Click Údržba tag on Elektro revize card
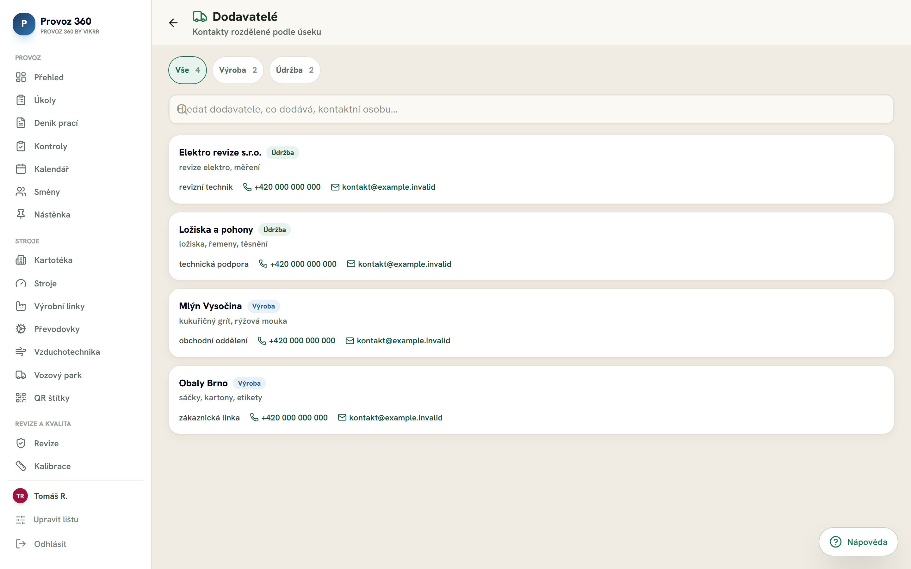 tap(283, 152)
